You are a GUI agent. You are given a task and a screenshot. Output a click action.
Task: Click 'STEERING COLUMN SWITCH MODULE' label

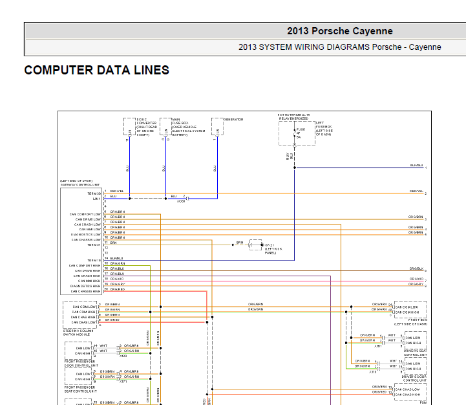click(78, 333)
